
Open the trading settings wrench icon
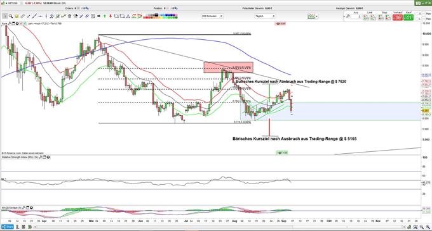(x=348, y=16)
